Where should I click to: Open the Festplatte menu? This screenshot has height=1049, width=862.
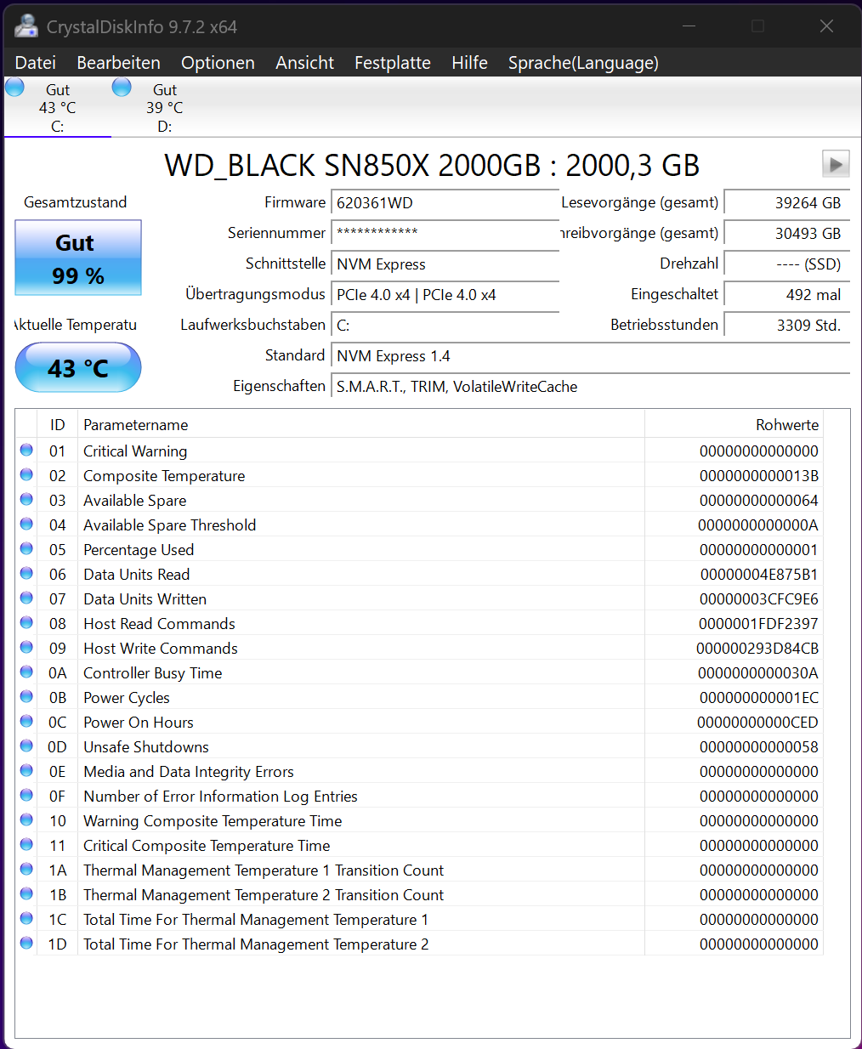[392, 62]
